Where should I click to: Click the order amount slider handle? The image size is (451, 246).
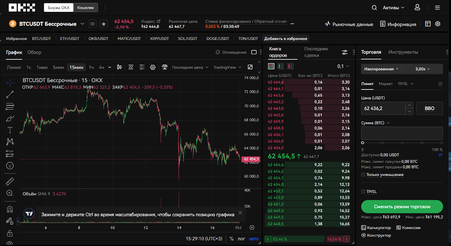pyautogui.click(x=363, y=143)
